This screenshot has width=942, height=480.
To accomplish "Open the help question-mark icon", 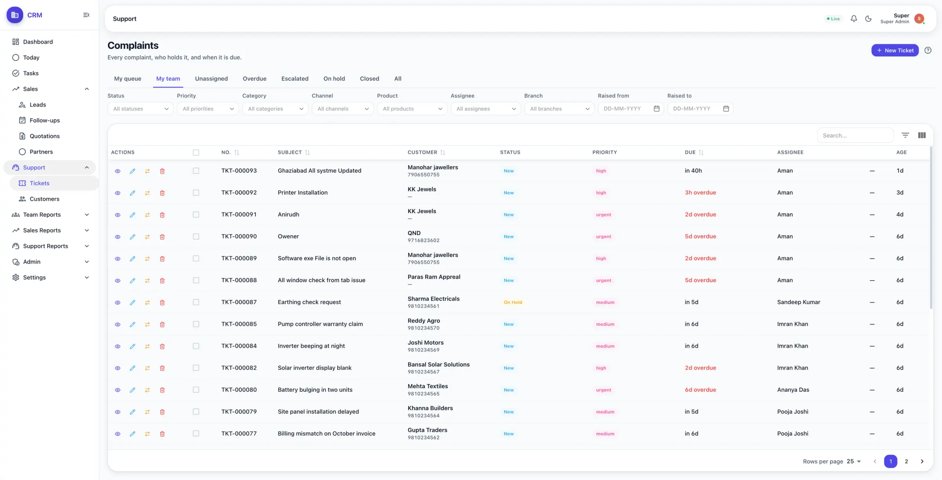I will (x=928, y=50).
